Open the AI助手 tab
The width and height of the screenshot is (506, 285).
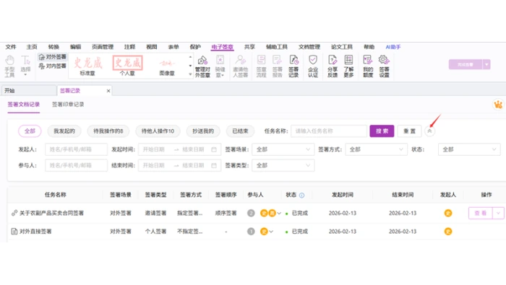[x=393, y=47]
